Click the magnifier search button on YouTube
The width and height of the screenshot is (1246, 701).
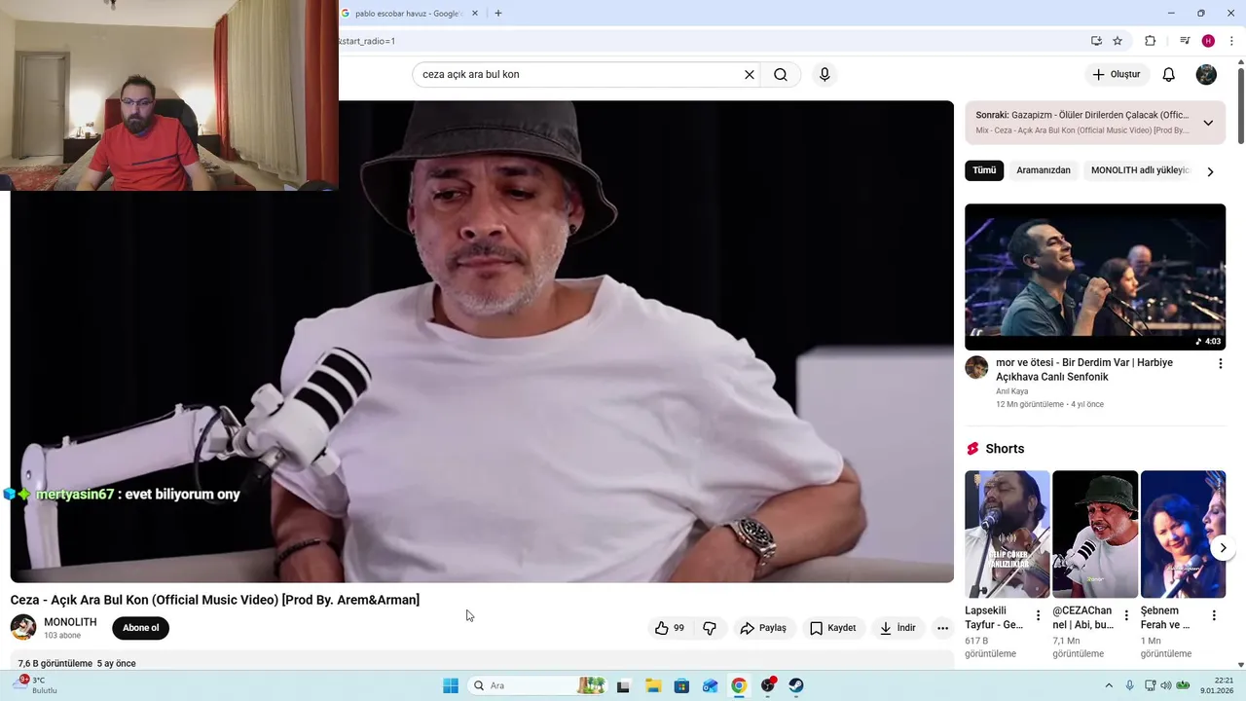pos(781,75)
